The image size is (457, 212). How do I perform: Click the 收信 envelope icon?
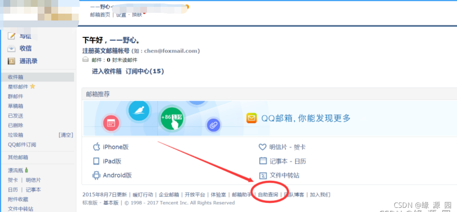(12, 49)
